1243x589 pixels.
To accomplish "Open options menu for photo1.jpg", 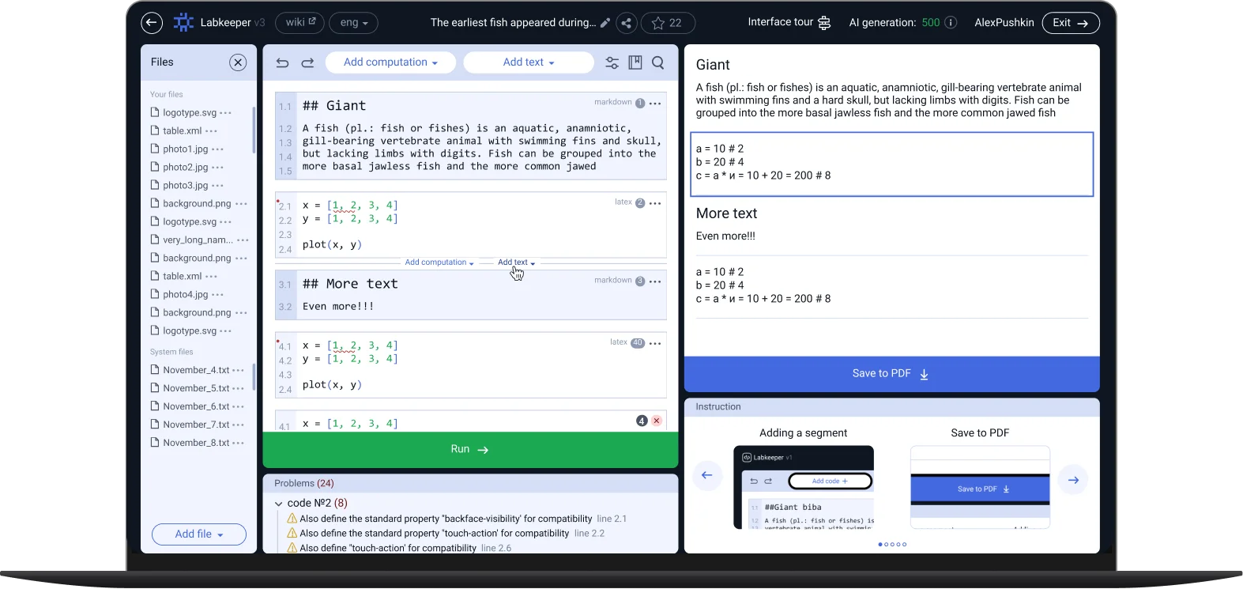I will tap(218, 149).
